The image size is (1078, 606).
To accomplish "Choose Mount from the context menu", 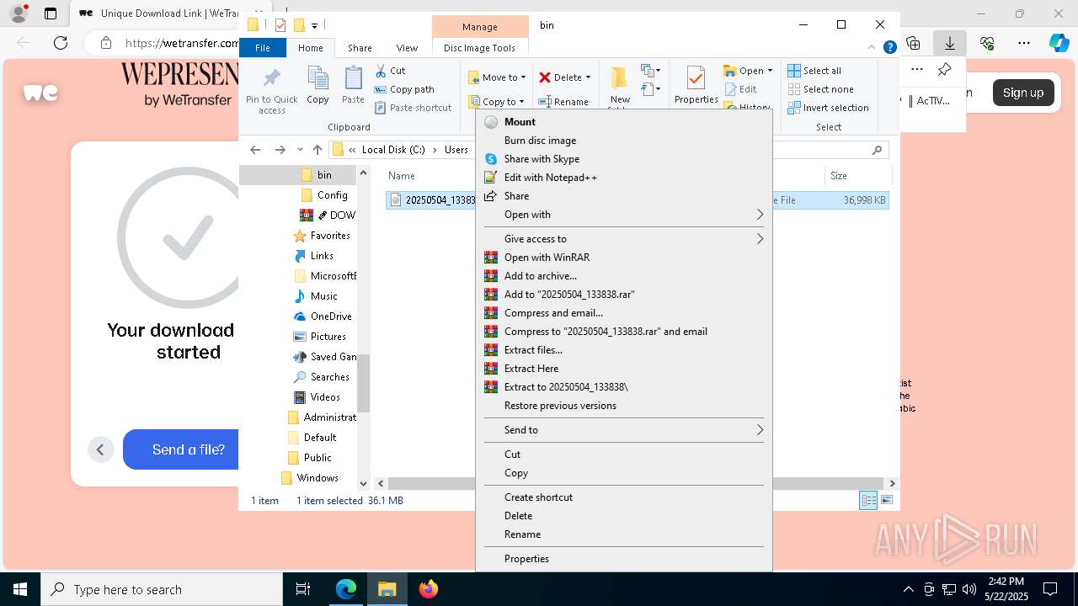I will click(x=624, y=122).
